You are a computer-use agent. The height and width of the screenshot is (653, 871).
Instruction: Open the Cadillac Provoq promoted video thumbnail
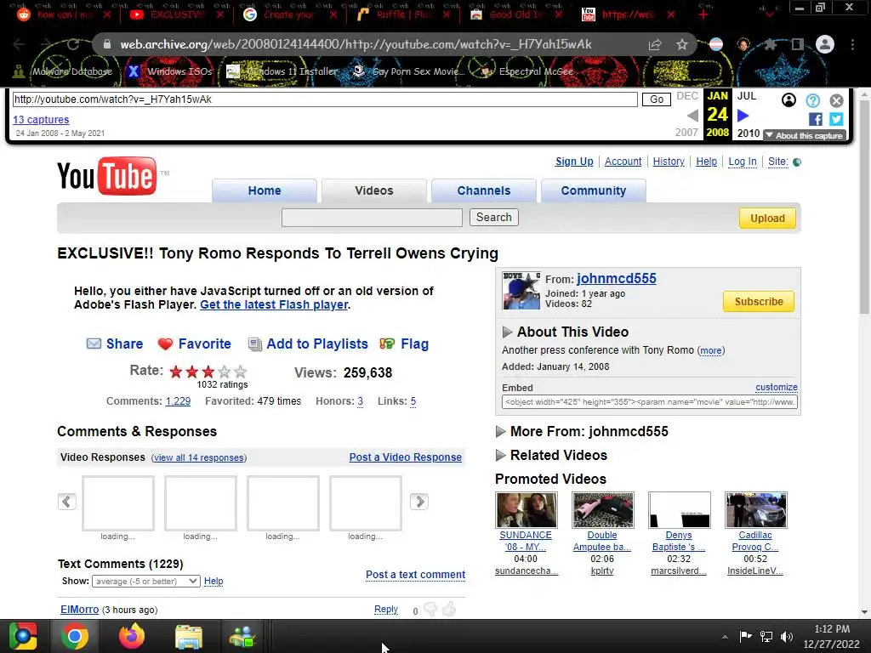tap(755, 510)
